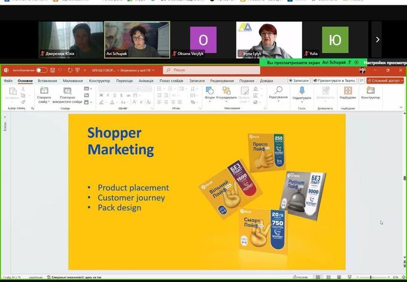Click the Надбудови add-ins icon
Screen dimensions: 407x282
point(348,91)
